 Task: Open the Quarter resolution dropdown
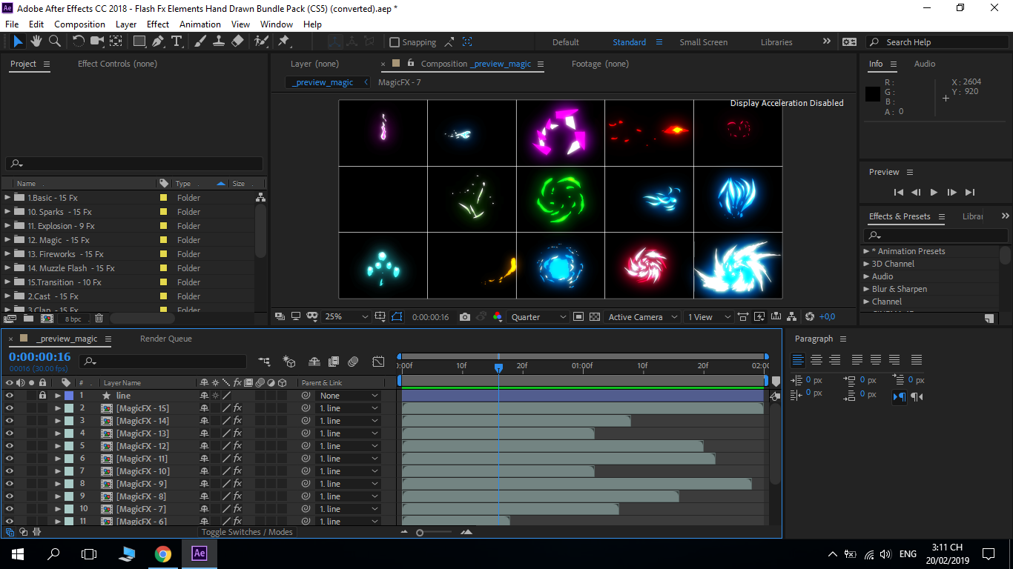pos(539,317)
